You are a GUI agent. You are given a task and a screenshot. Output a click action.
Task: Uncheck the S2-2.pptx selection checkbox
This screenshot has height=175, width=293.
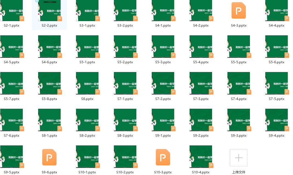(37, 1)
